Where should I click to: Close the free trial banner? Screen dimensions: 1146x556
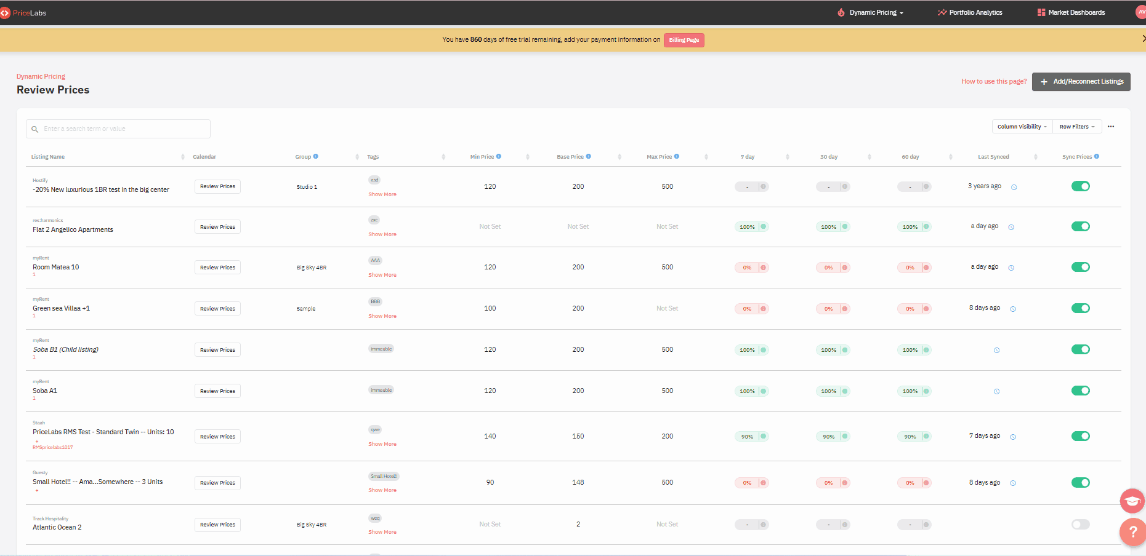pos(1143,38)
